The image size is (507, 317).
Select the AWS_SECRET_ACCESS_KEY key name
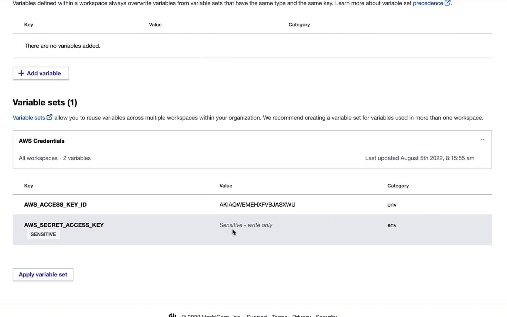tap(64, 225)
